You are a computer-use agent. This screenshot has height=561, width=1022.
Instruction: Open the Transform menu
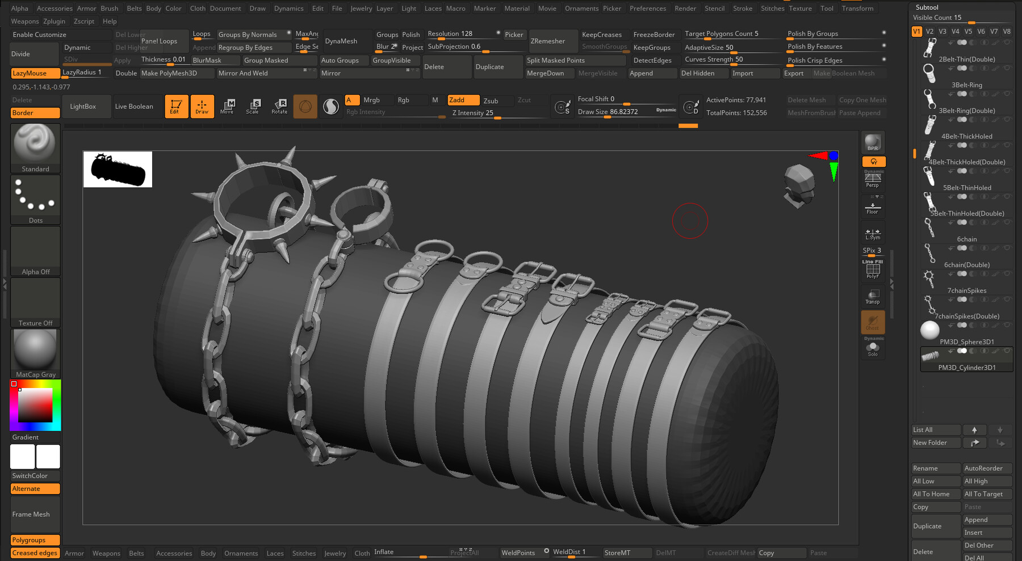[x=857, y=9]
